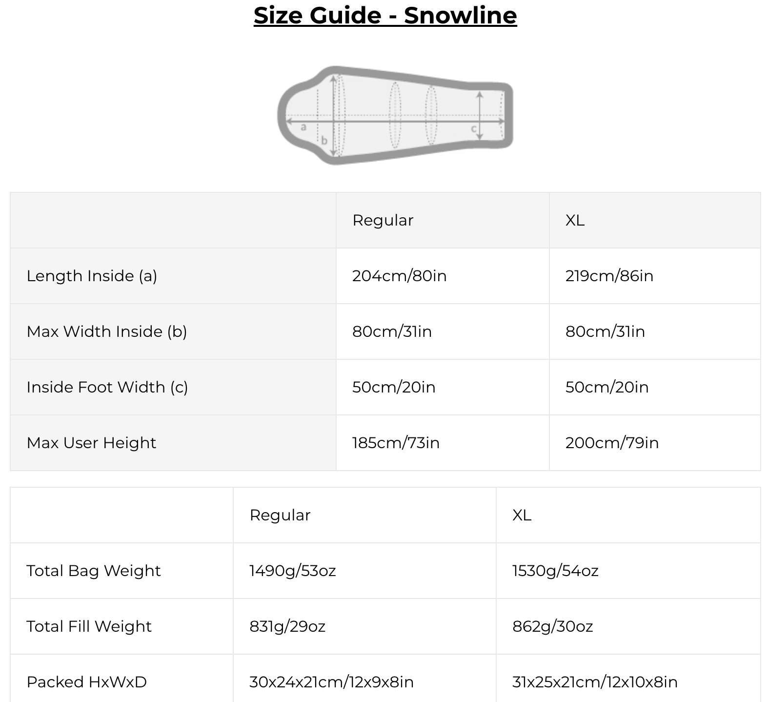
Task: Click the XL length value 219cm/86in
Action: pyautogui.click(x=609, y=276)
